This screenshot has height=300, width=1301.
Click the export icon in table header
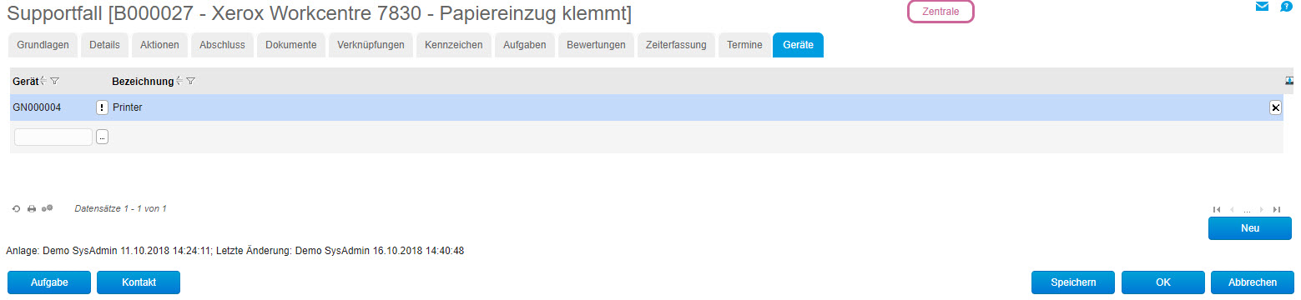(x=1289, y=81)
